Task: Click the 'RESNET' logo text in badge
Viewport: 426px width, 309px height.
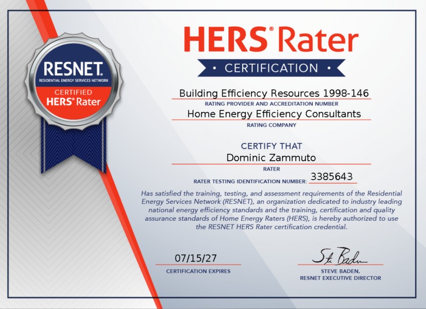Action: click(73, 69)
